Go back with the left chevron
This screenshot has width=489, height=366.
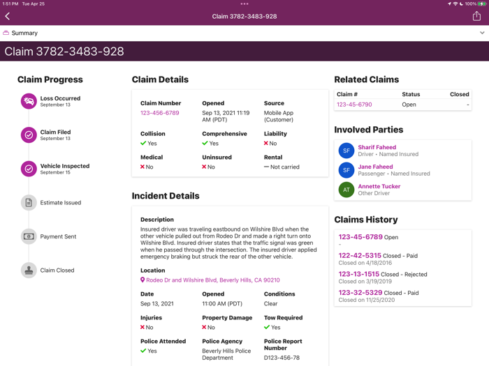pos(8,16)
